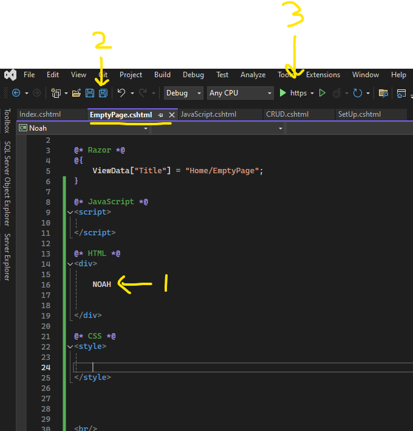Screen dimensions: 413x431
Task: Open the Undo history dropdown arrow
Action: tap(132, 94)
